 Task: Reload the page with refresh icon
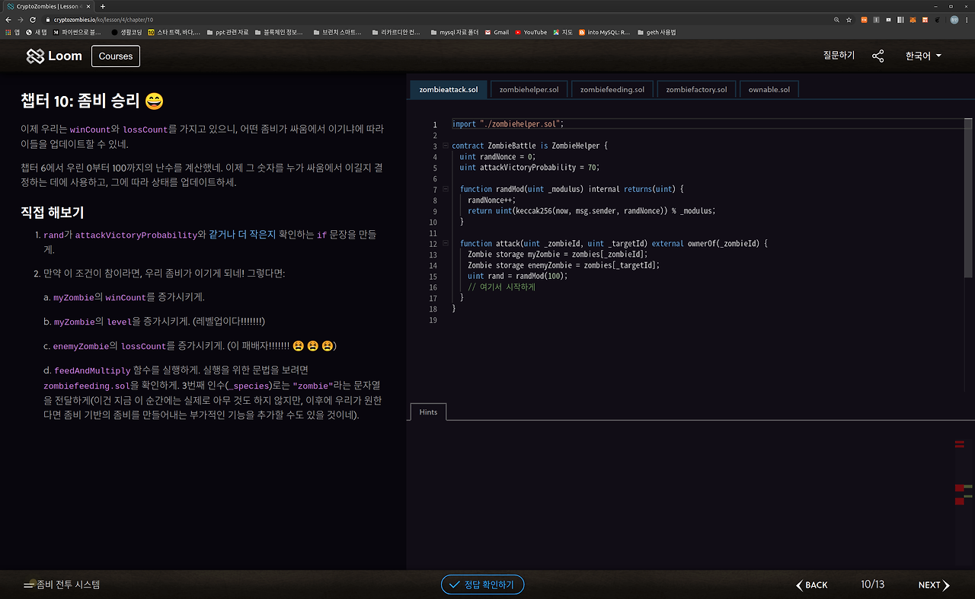(33, 19)
